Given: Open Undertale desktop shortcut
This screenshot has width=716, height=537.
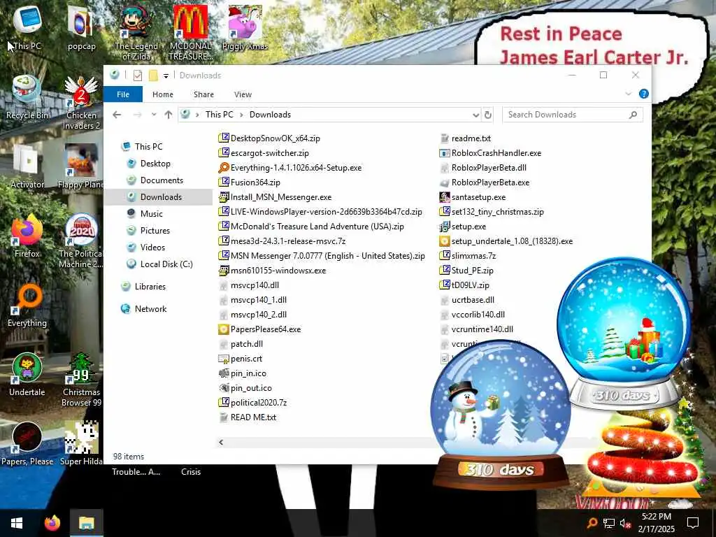Looking at the screenshot, I should 27,375.
